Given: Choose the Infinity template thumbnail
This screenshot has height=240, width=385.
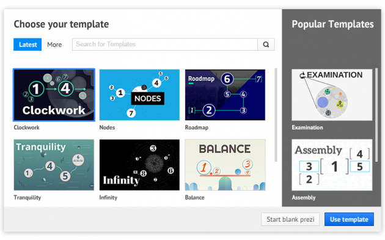Looking at the screenshot, I should coord(139,165).
